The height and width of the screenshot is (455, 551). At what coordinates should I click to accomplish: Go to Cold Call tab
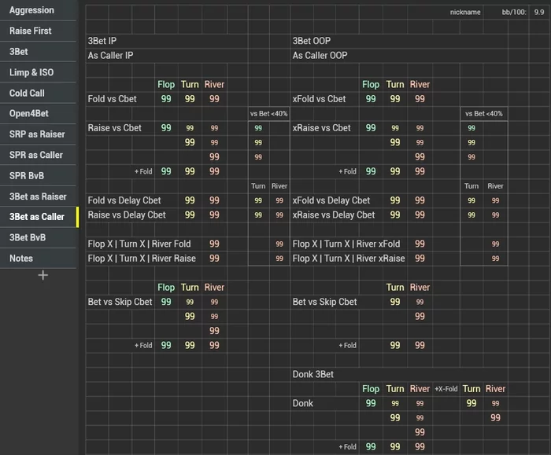coord(27,93)
